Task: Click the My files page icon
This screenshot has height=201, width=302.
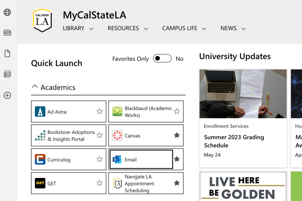Action: [x=7, y=53]
